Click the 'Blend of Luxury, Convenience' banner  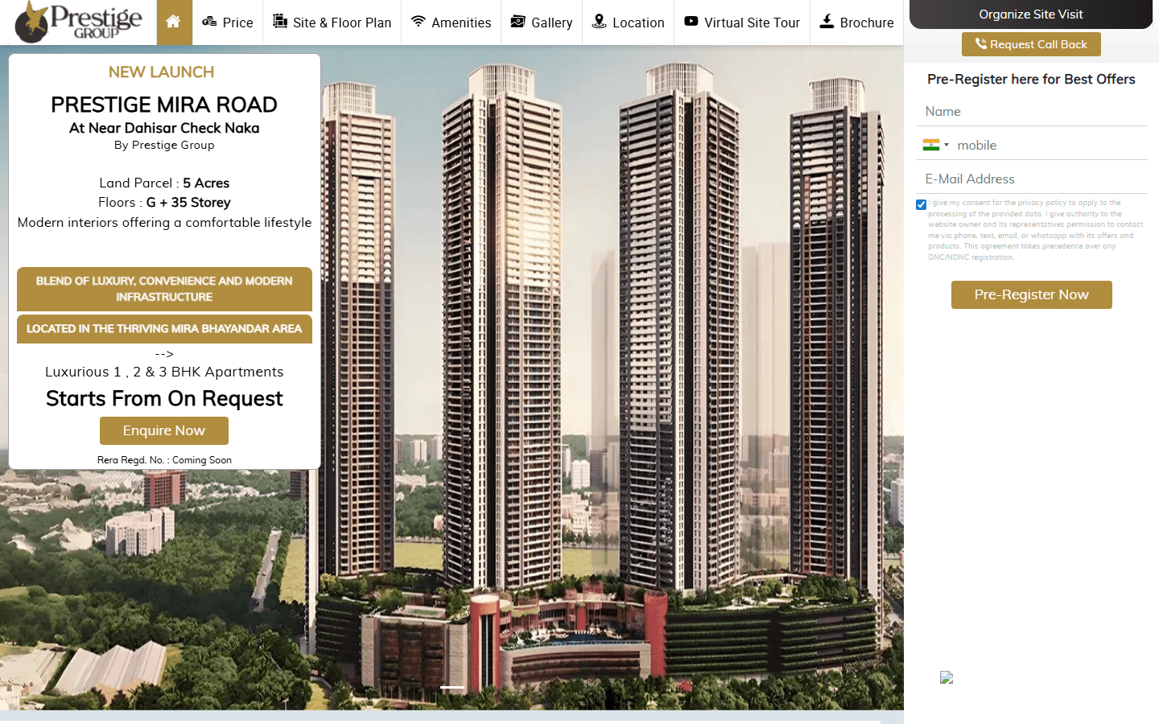tap(164, 289)
